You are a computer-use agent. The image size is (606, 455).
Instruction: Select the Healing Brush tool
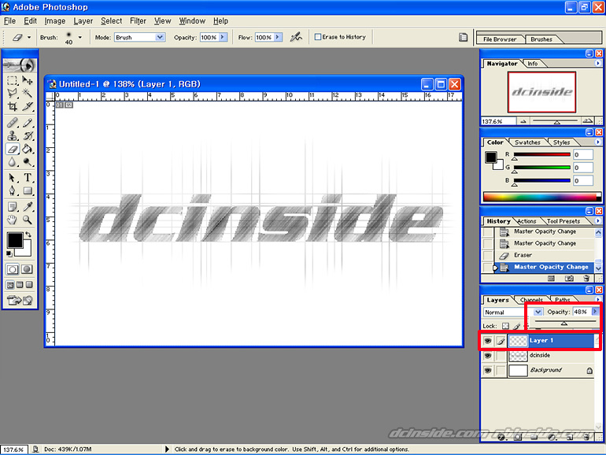click(13, 123)
